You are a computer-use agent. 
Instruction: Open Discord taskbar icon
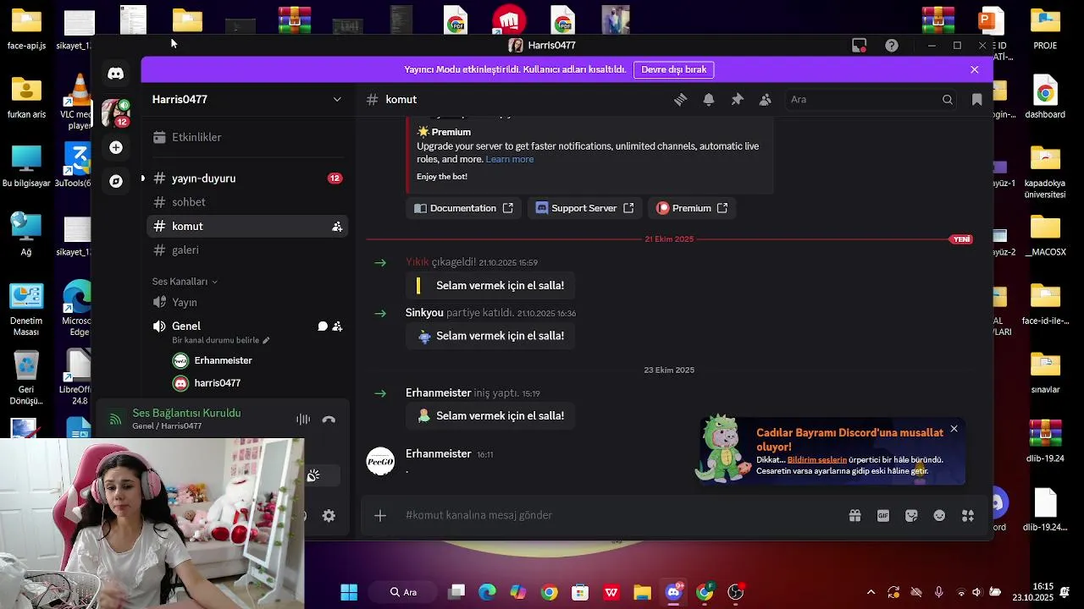coord(674,592)
